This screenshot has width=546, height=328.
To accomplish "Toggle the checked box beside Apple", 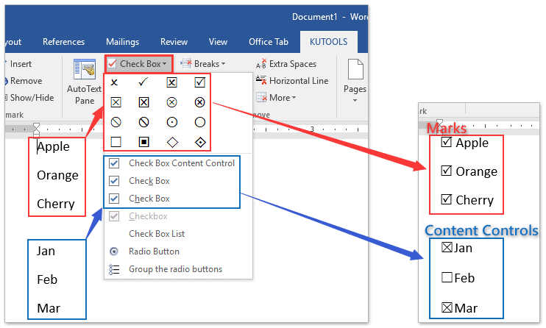I will [447, 142].
